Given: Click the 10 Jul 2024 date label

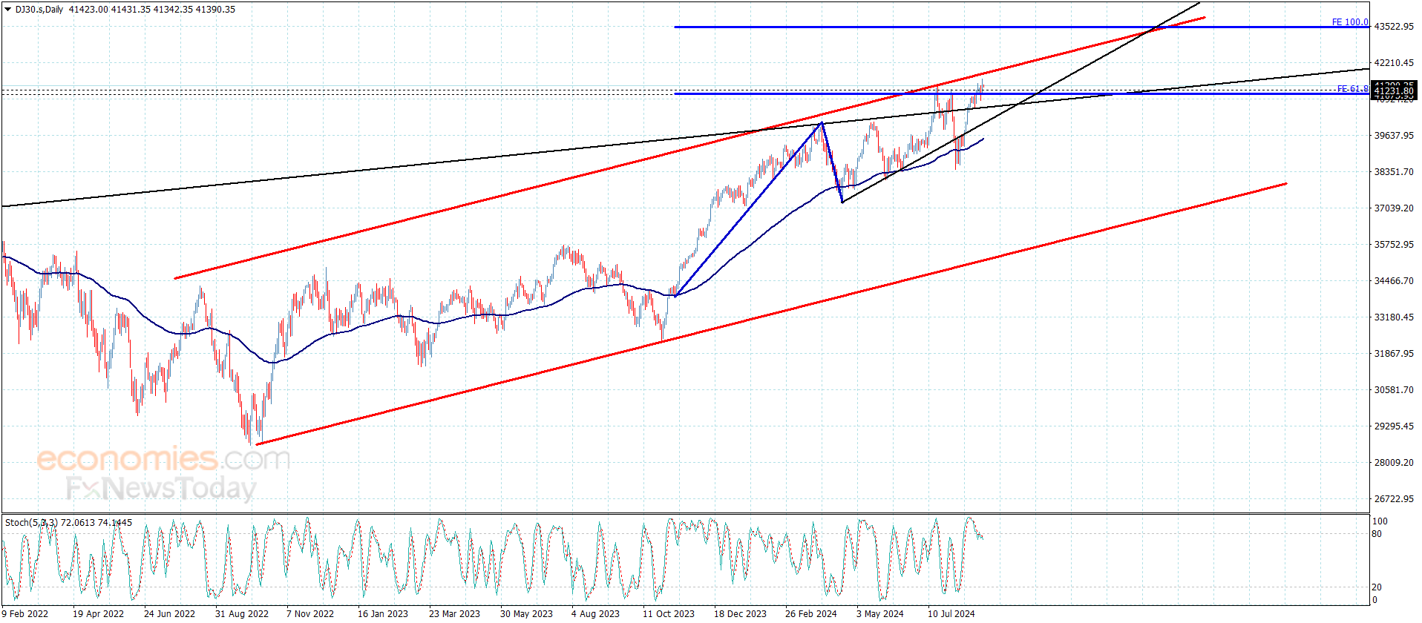Looking at the screenshot, I should pyautogui.click(x=951, y=614).
